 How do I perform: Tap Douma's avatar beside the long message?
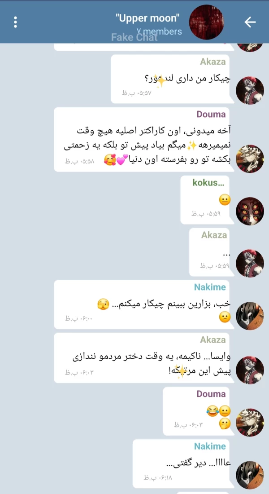click(x=250, y=159)
